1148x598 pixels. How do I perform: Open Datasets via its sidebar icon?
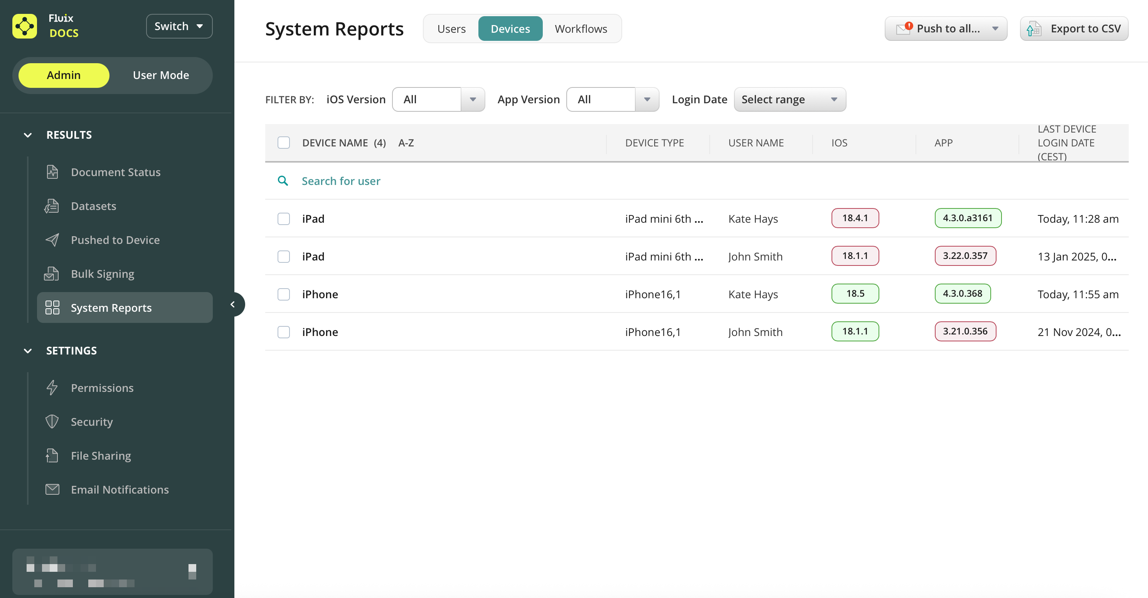(x=52, y=206)
